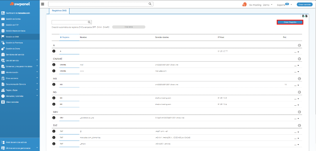Click the _autodiscover._tcp name cell
Image resolution: width=316 pixels, height=151 pixels.
pyautogui.click(x=87, y=118)
